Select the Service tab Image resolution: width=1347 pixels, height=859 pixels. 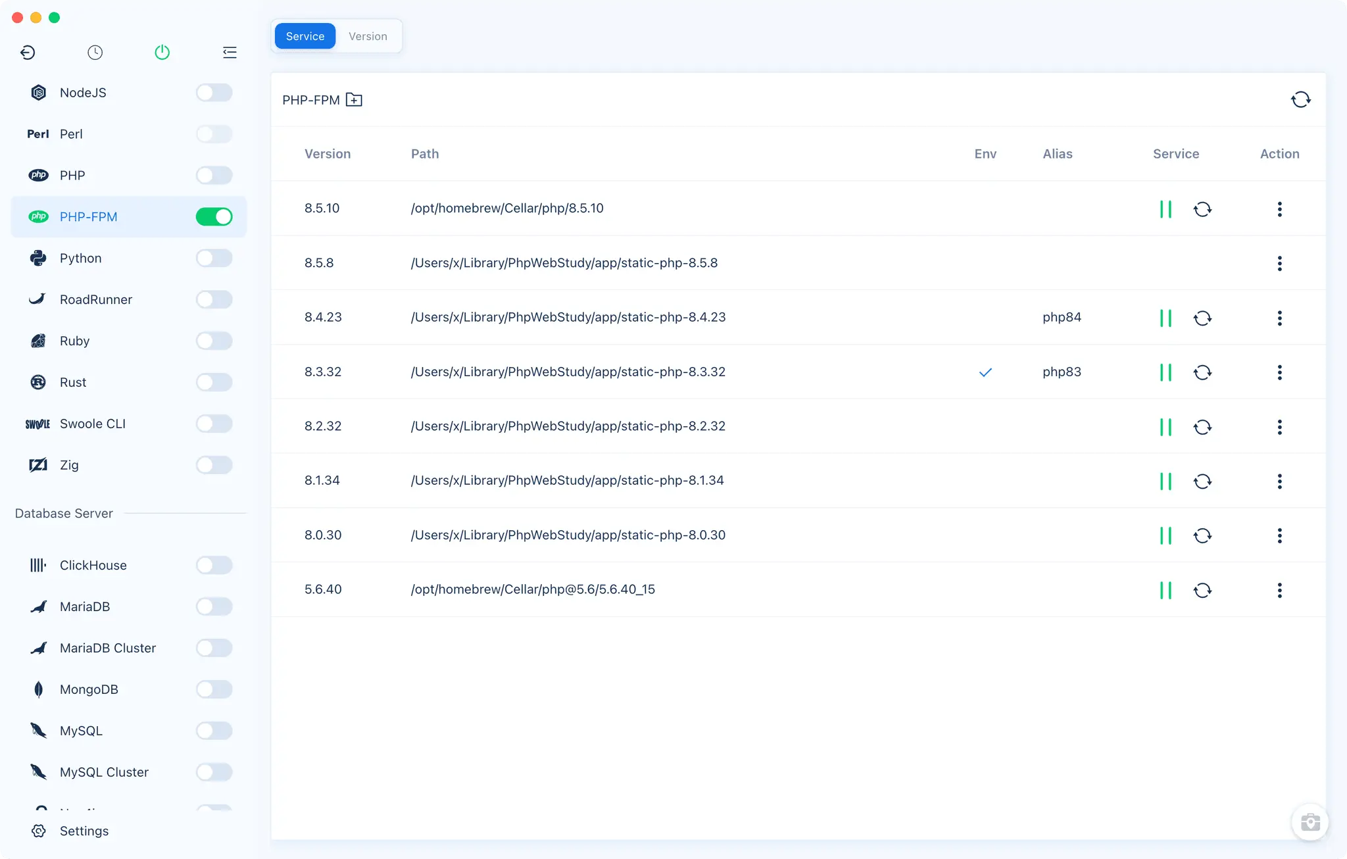(305, 36)
